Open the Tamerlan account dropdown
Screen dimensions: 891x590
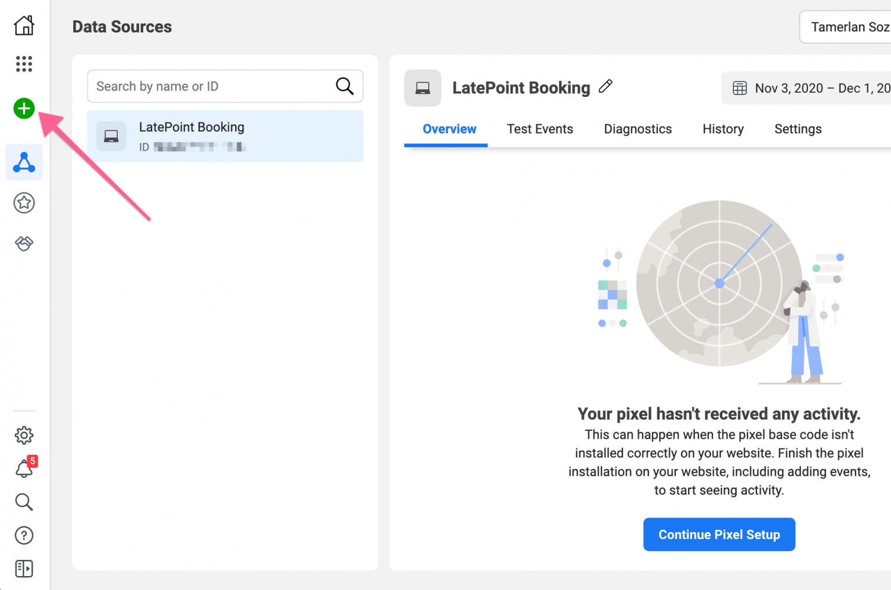(847, 27)
